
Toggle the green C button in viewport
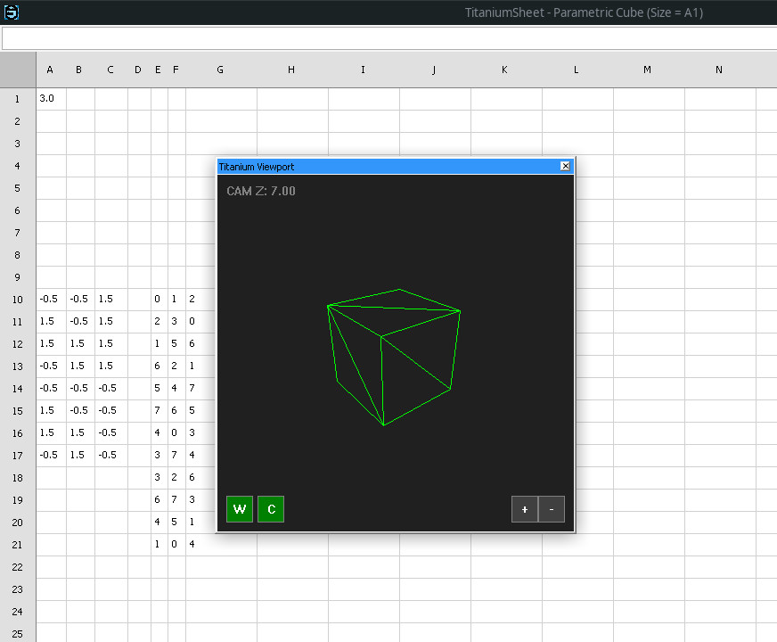click(271, 509)
